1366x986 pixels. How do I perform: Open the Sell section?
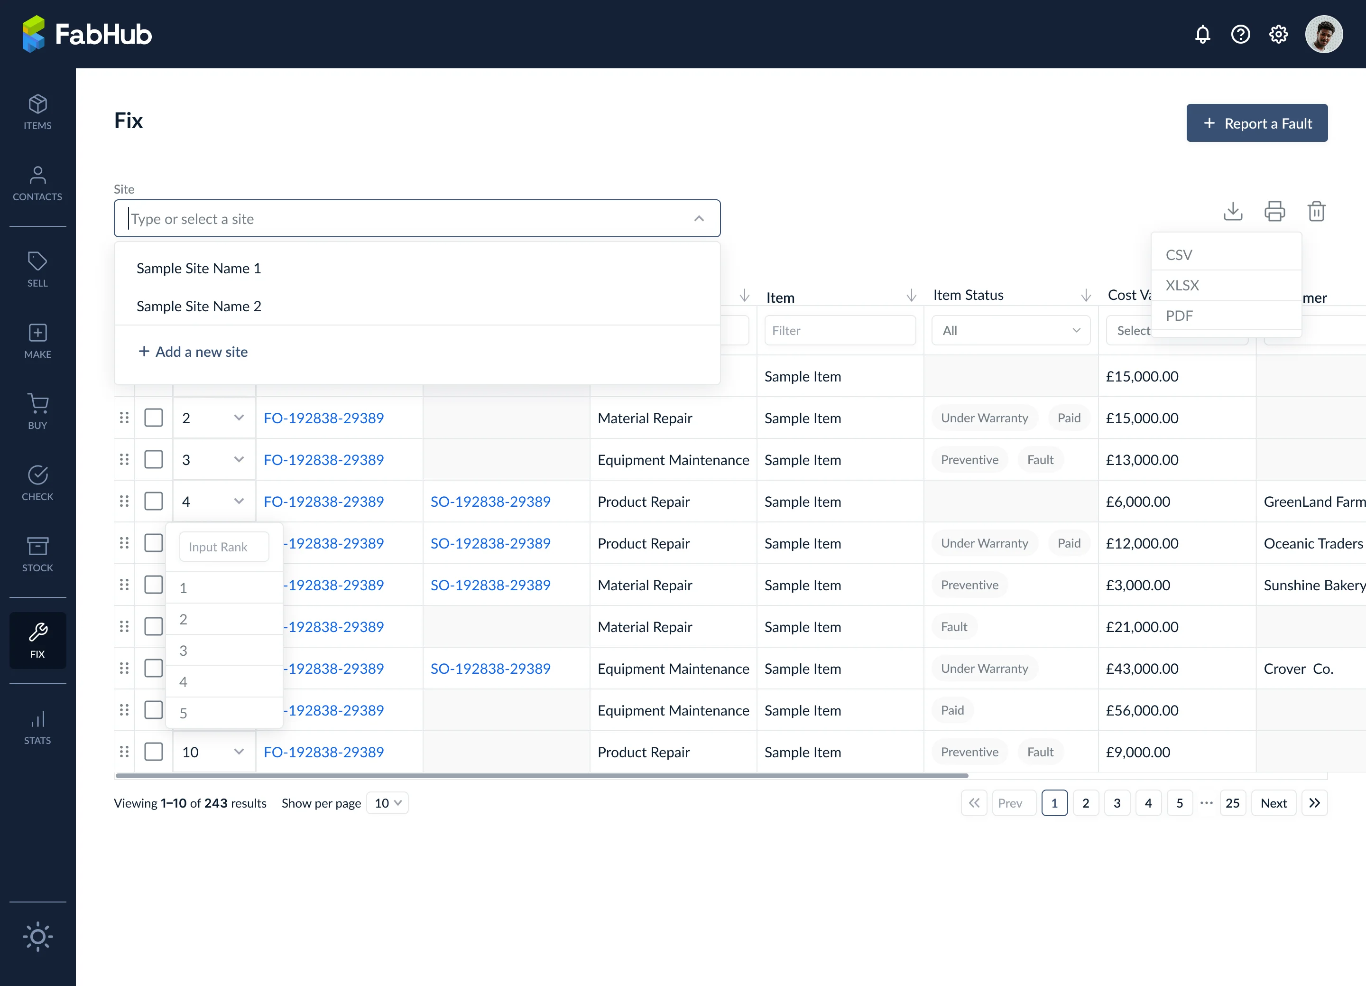(37, 270)
